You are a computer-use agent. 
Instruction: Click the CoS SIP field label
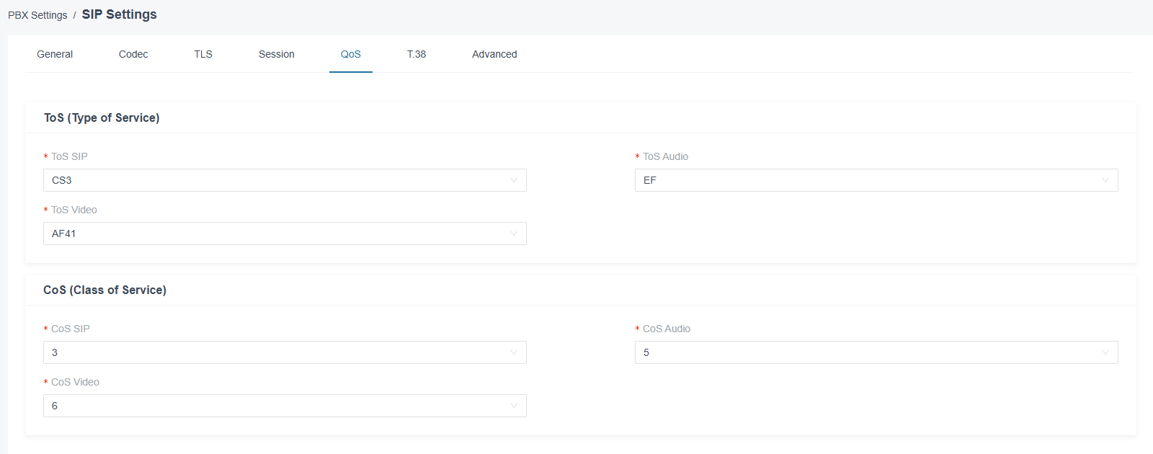tap(71, 329)
